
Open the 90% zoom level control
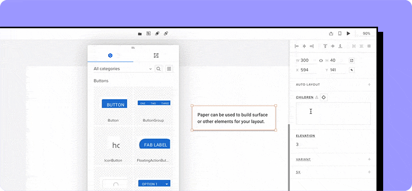pyautogui.click(x=366, y=33)
